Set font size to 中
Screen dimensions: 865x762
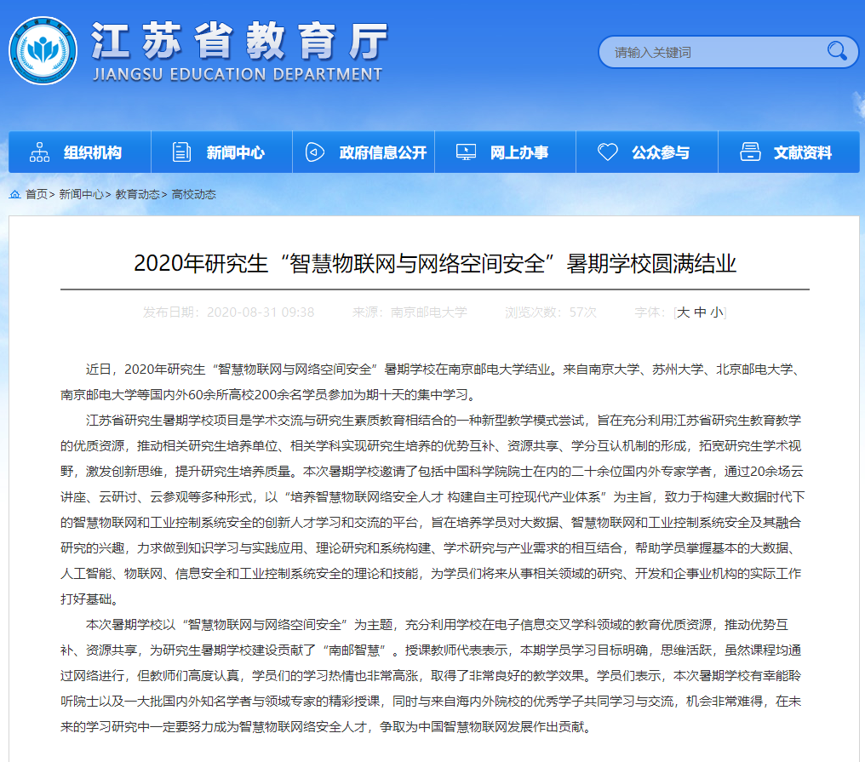point(700,312)
